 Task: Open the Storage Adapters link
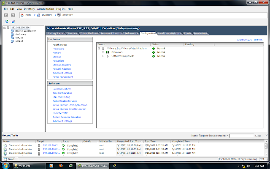[62, 65]
